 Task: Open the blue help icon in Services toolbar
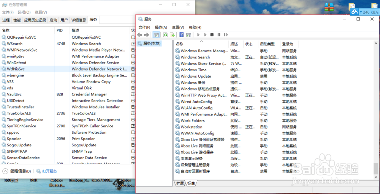click(x=182, y=35)
